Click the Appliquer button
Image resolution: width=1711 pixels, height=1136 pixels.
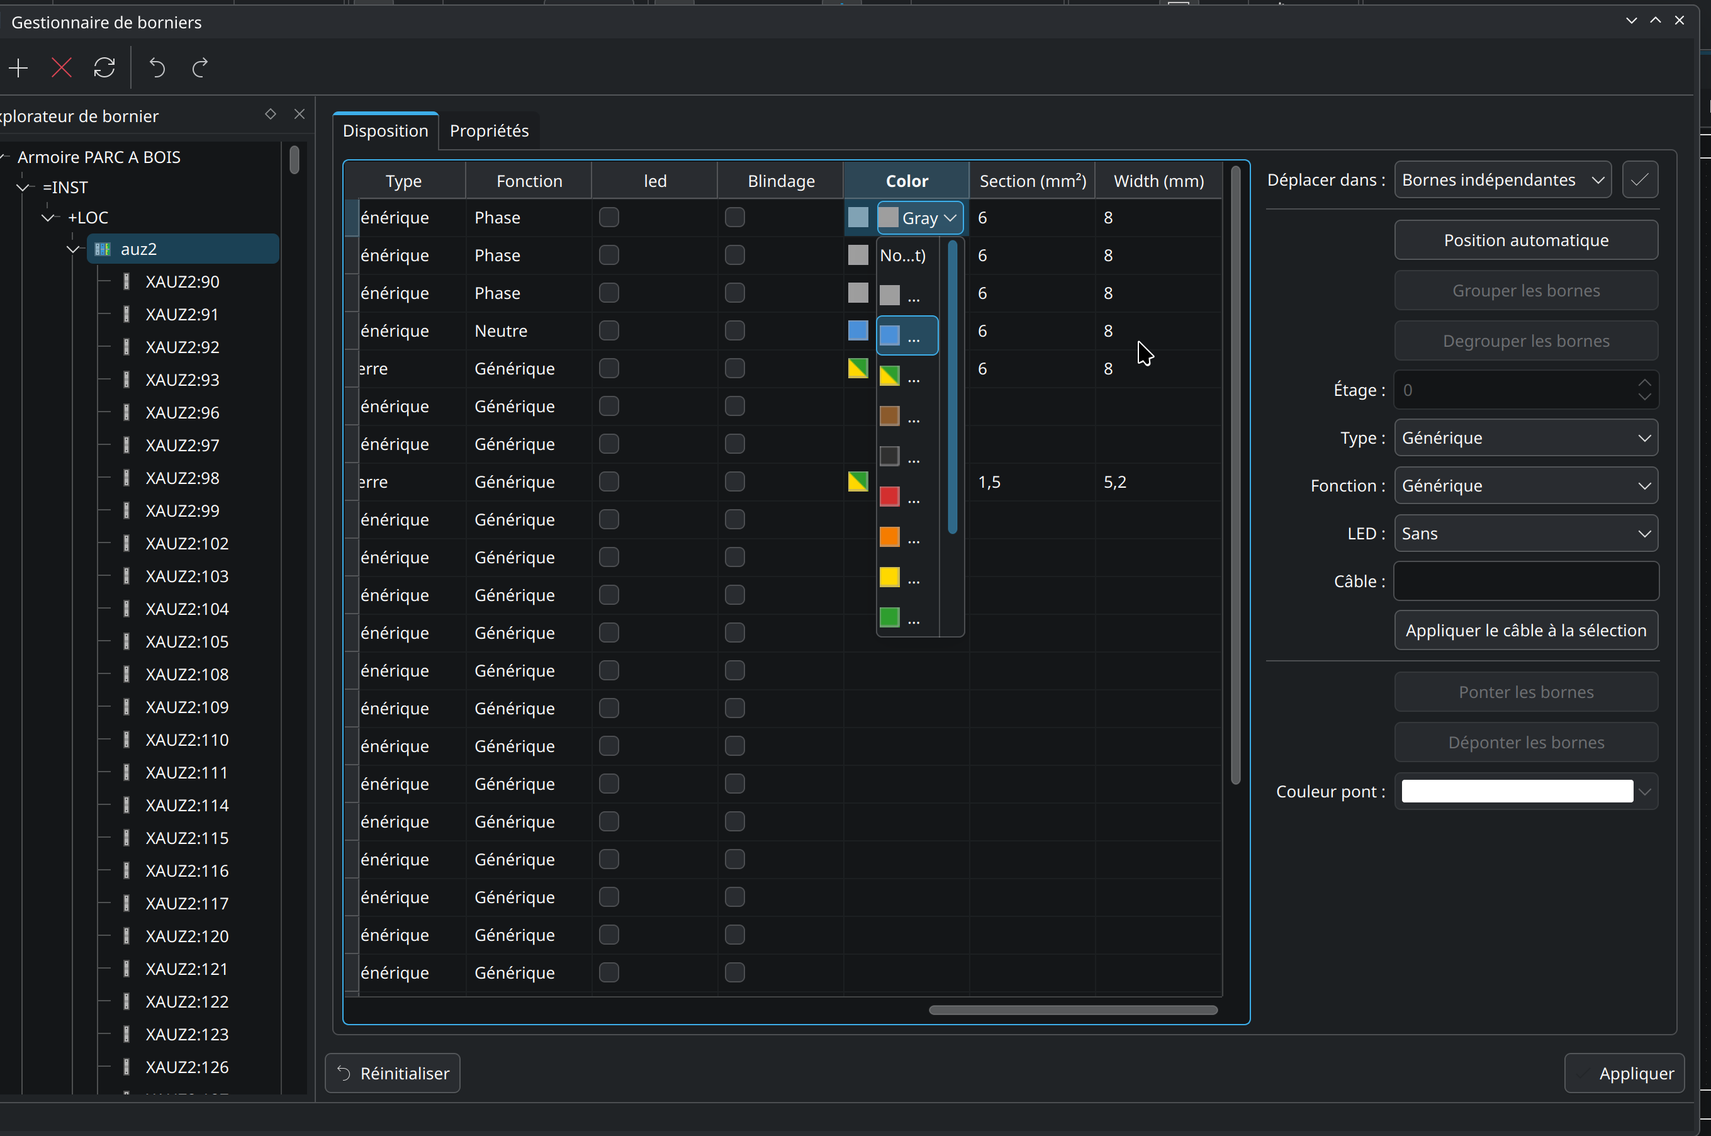coord(1624,1073)
